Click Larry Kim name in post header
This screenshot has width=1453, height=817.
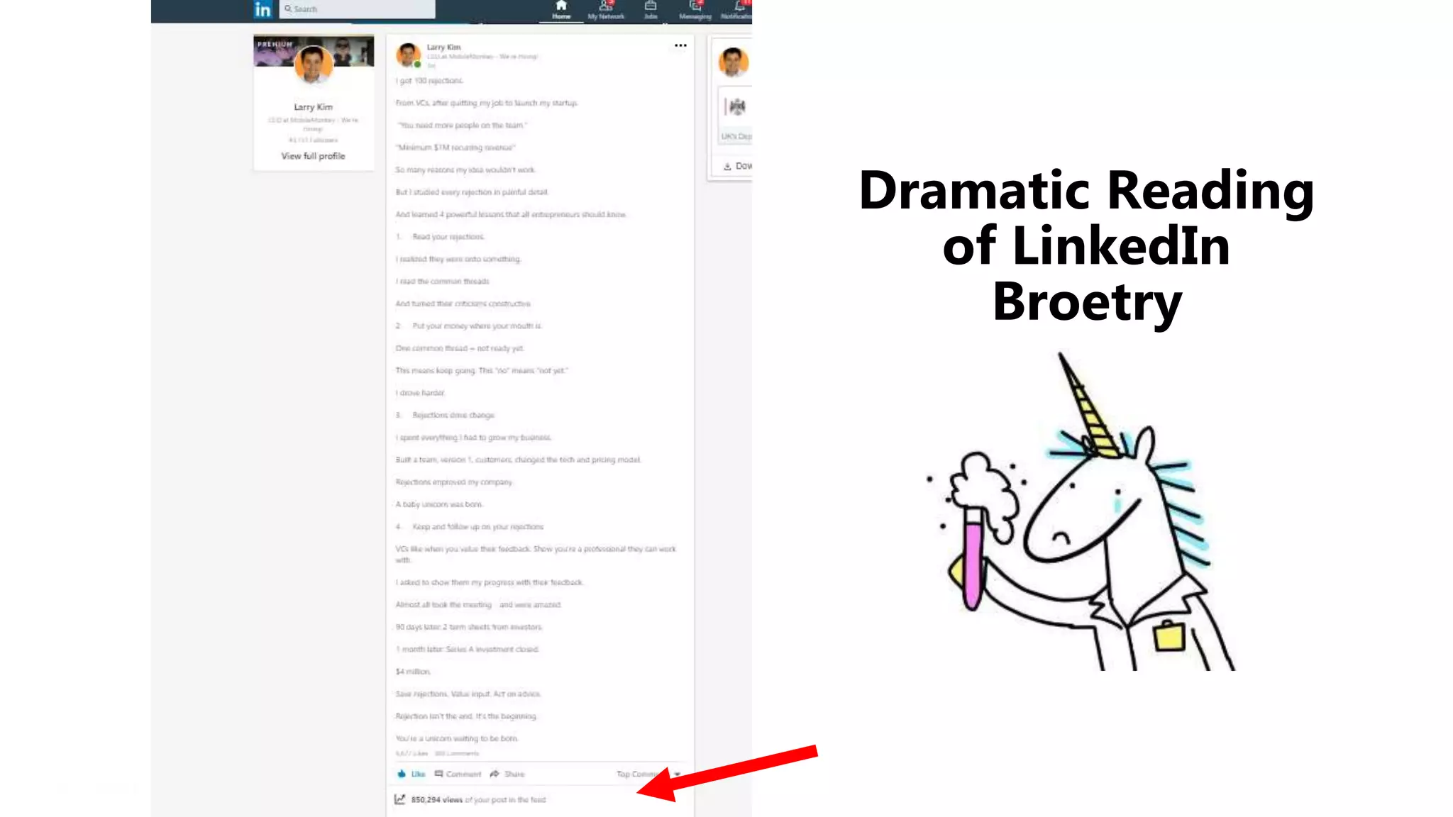click(443, 48)
